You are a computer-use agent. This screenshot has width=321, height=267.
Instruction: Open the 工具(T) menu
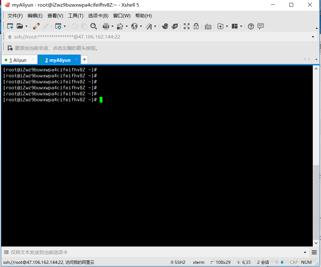click(76, 16)
